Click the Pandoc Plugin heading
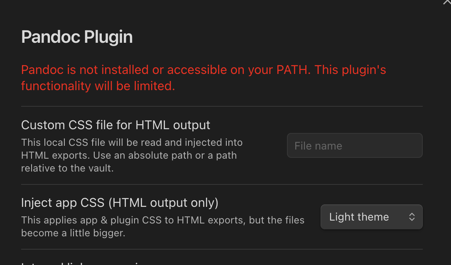This screenshot has width=451, height=265. pos(77,37)
